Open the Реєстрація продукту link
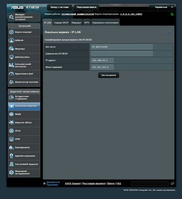Screen dimensions: 182x199 94,183
